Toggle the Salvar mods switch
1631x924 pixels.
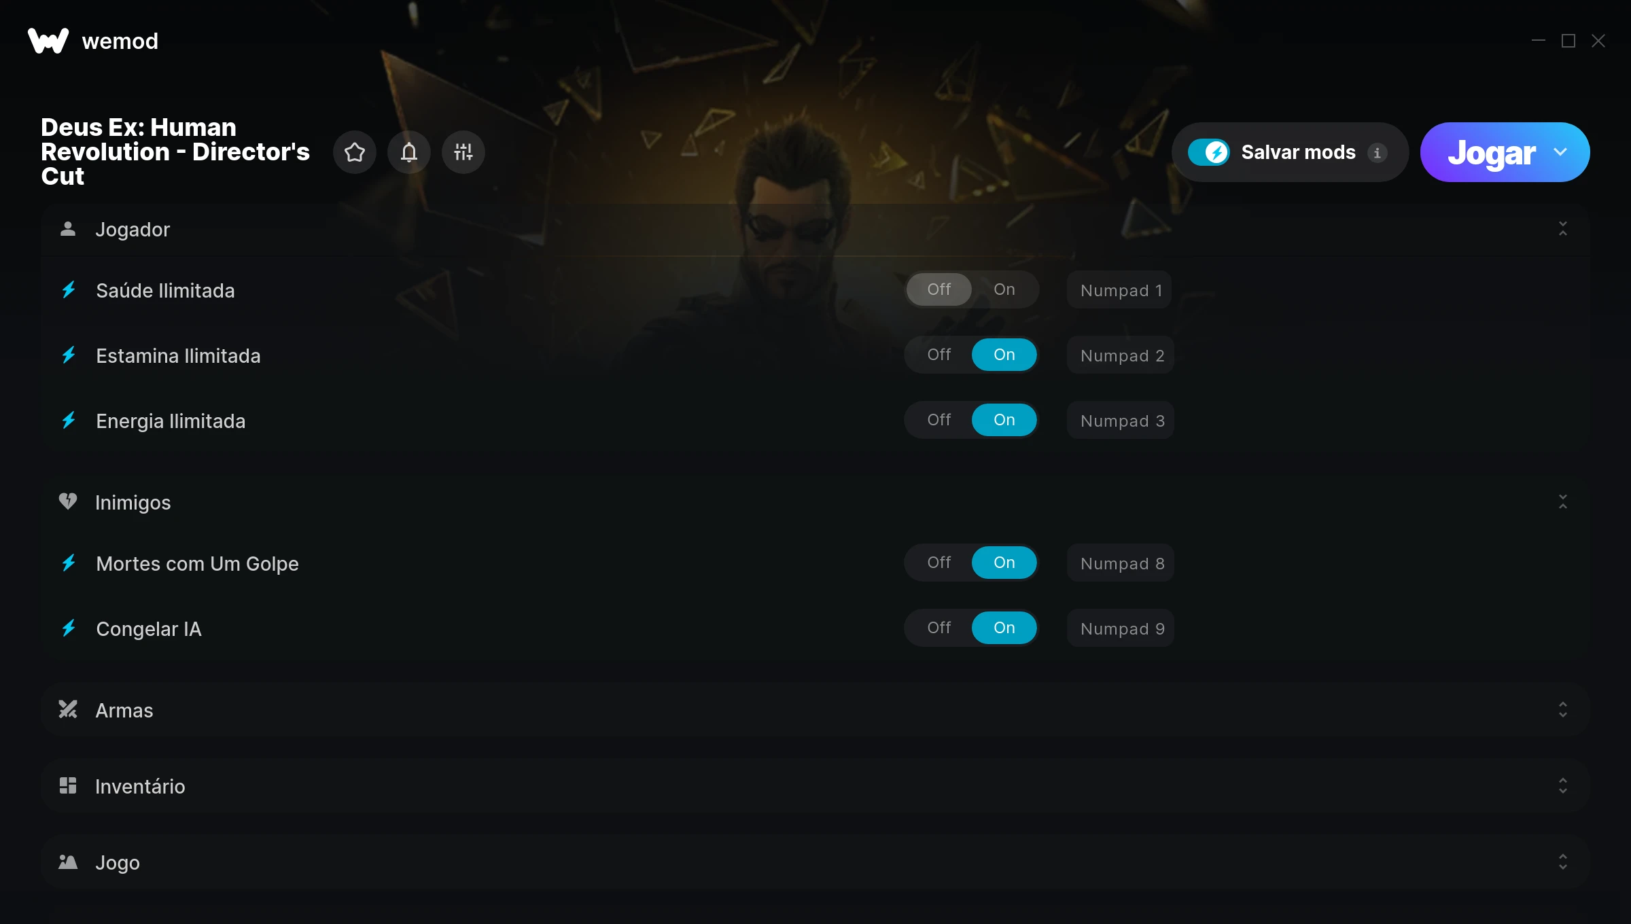(x=1209, y=152)
